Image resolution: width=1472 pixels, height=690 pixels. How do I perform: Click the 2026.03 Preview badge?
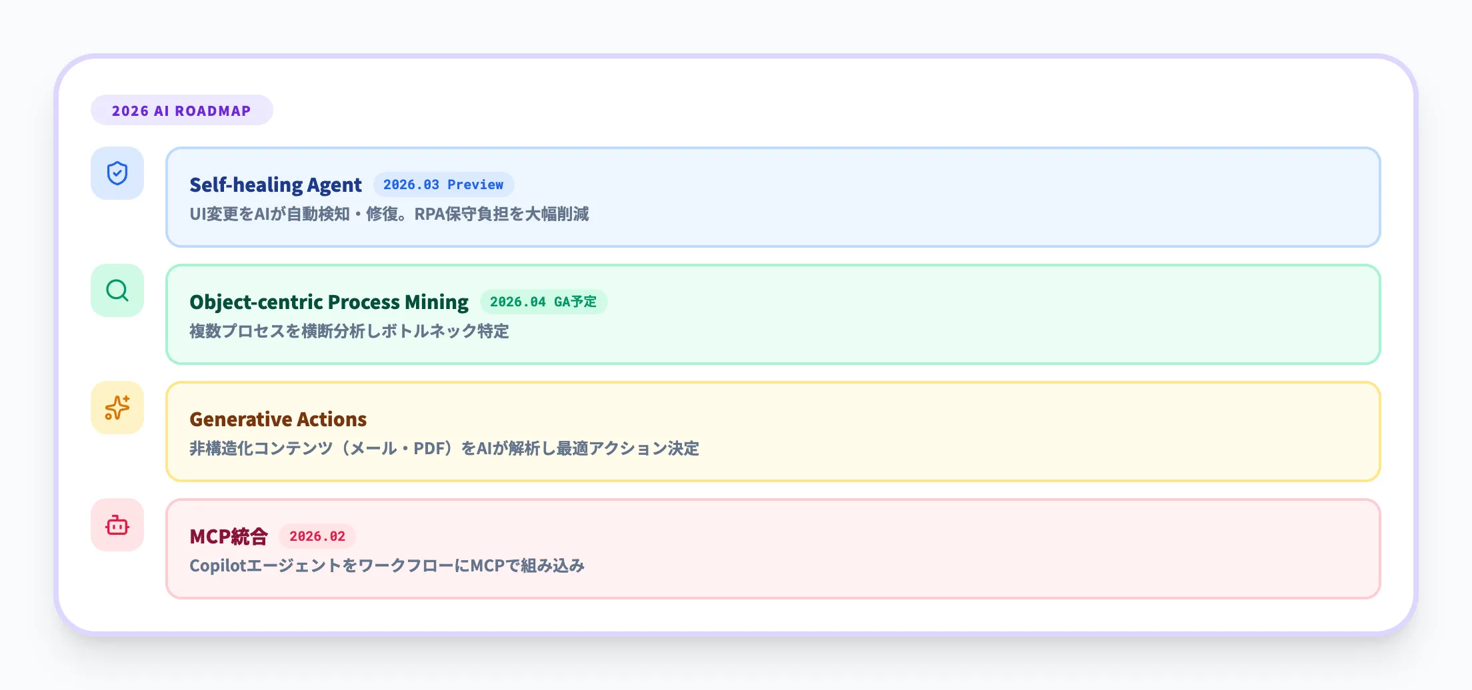coord(443,184)
